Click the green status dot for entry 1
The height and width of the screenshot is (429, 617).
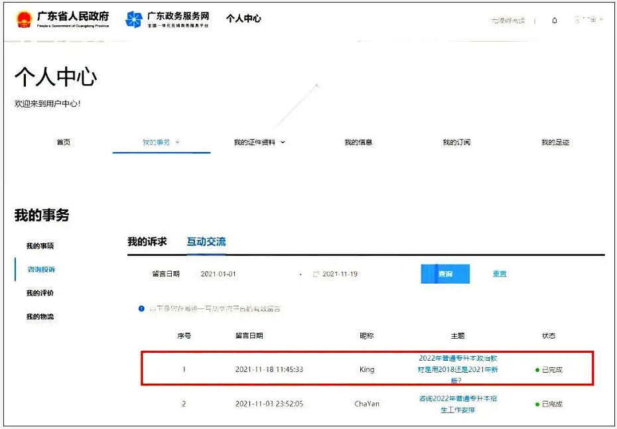pyautogui.click(x=539, y=369)
